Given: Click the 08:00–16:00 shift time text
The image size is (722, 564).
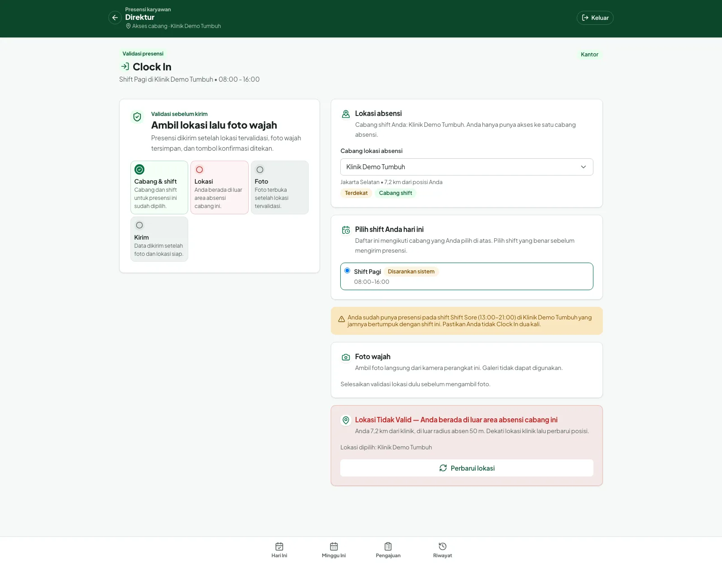Looking at the screenshot, I should tap(371, 282).
